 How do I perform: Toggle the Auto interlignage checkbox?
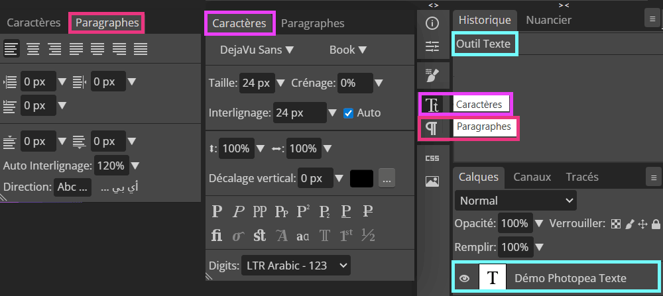click(349, 113)
